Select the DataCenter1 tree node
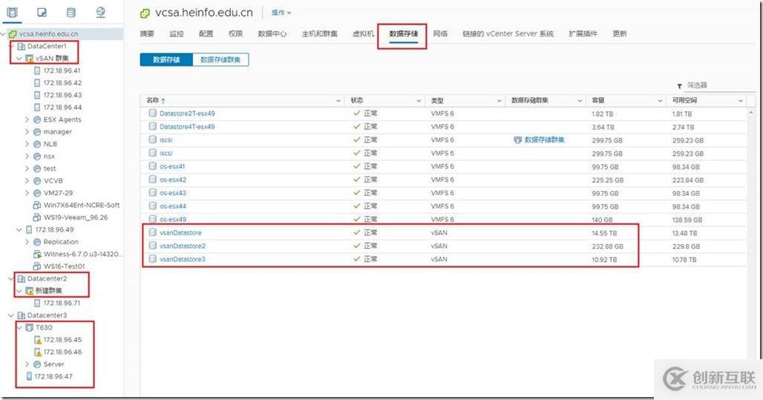This screenshot has height=400, width=763. (47, 46)
